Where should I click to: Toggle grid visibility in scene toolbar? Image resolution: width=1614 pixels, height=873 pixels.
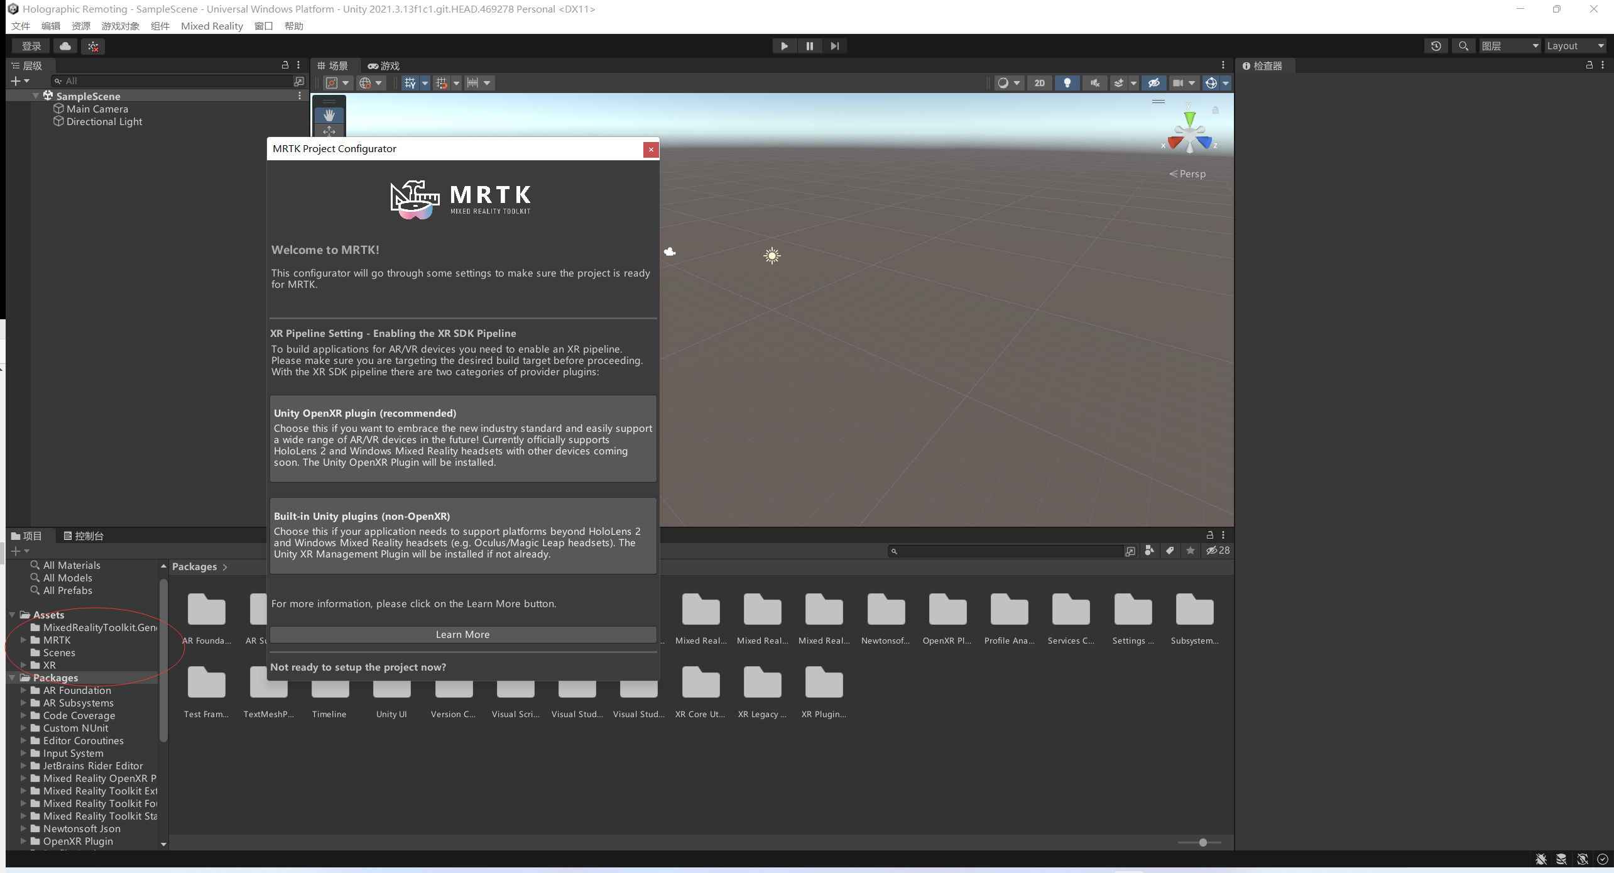410,83
